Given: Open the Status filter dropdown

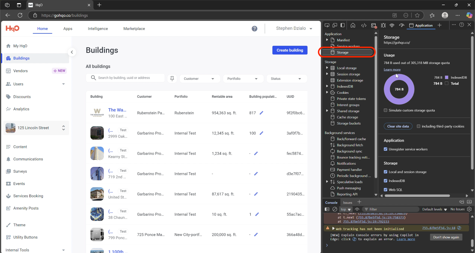Looking at the screenshot, I should [x=286, y=79].
